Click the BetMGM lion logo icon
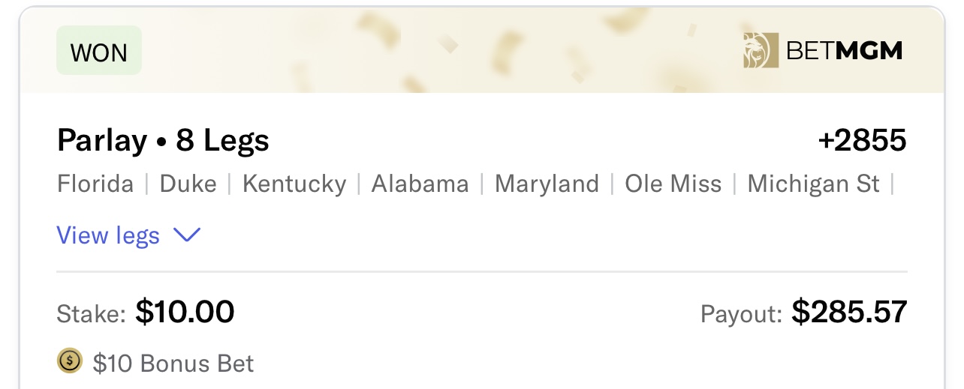964x389 pixels. 758,51
